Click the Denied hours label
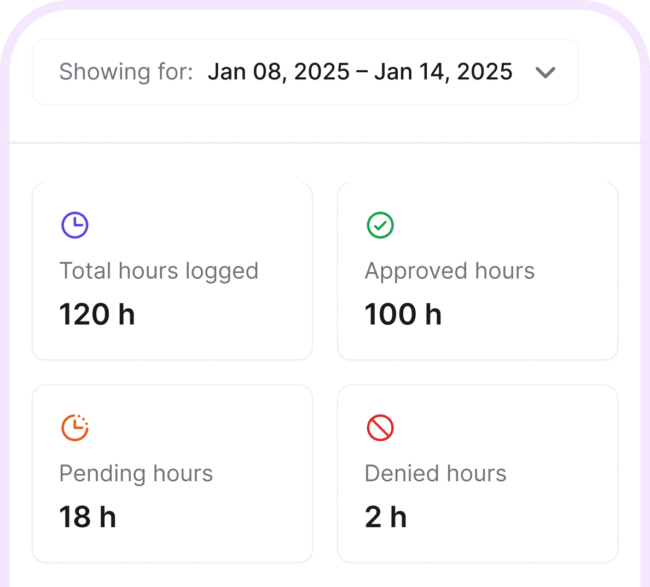650x587 pixels. pyautogui.click(x=436, y=473)
